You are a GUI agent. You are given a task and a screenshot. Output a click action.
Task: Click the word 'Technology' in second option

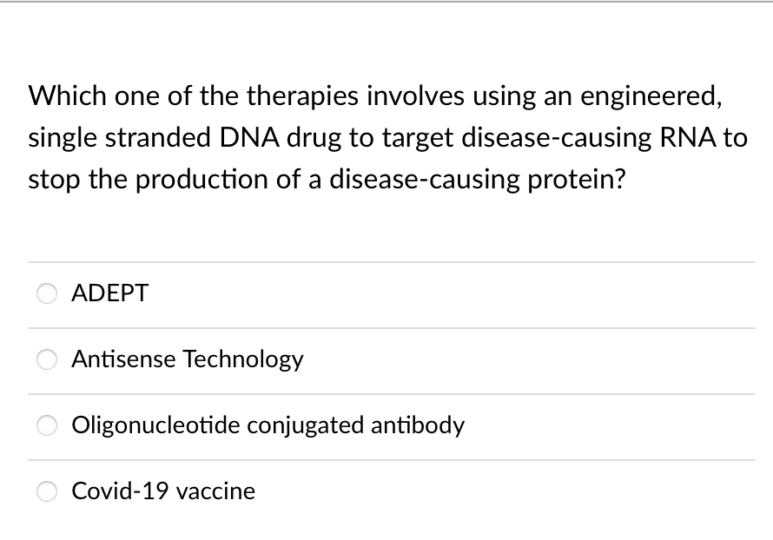coord(243,359)
